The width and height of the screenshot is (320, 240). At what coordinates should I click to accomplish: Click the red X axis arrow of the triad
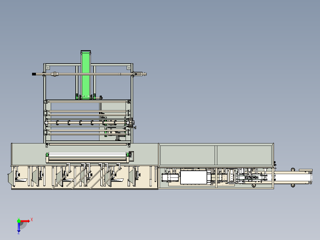(x=25, y=221)
